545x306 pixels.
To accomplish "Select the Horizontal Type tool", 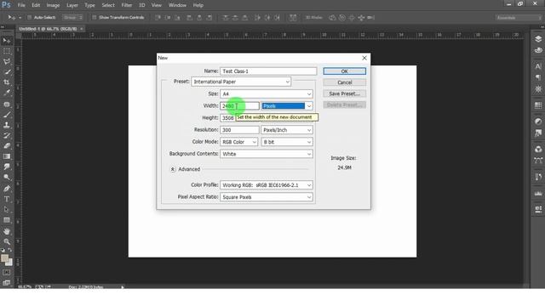I will point(7,199).
